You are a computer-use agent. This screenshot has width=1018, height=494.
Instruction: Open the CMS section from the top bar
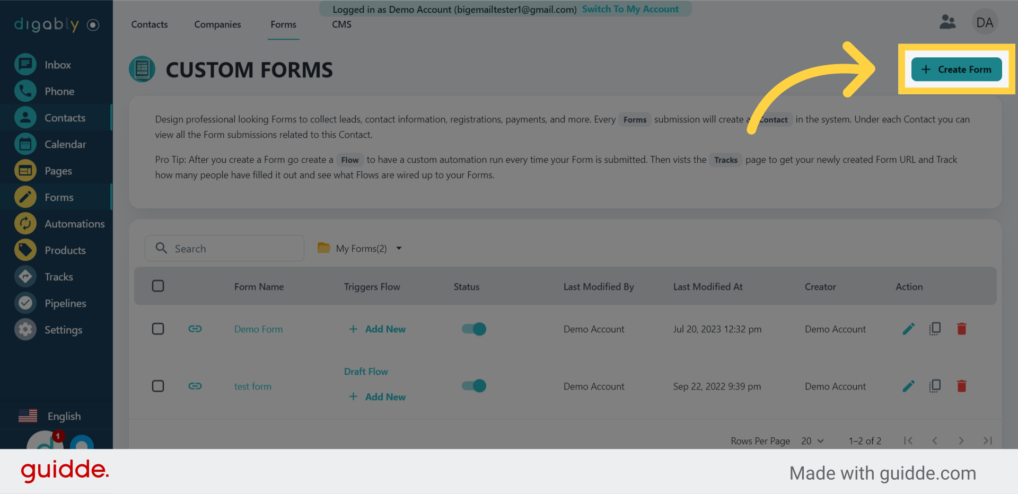pyautogui.click(x=341, y=24)
